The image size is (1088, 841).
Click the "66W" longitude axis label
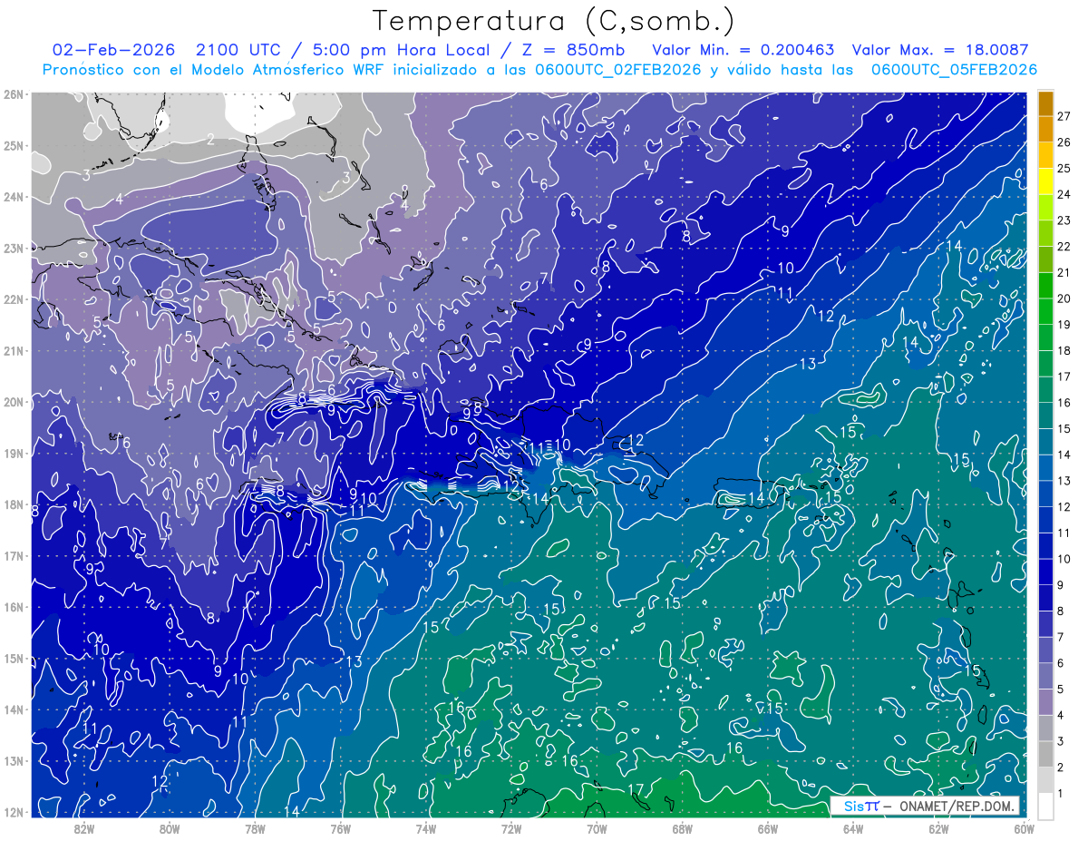click(x=767, y=828)
